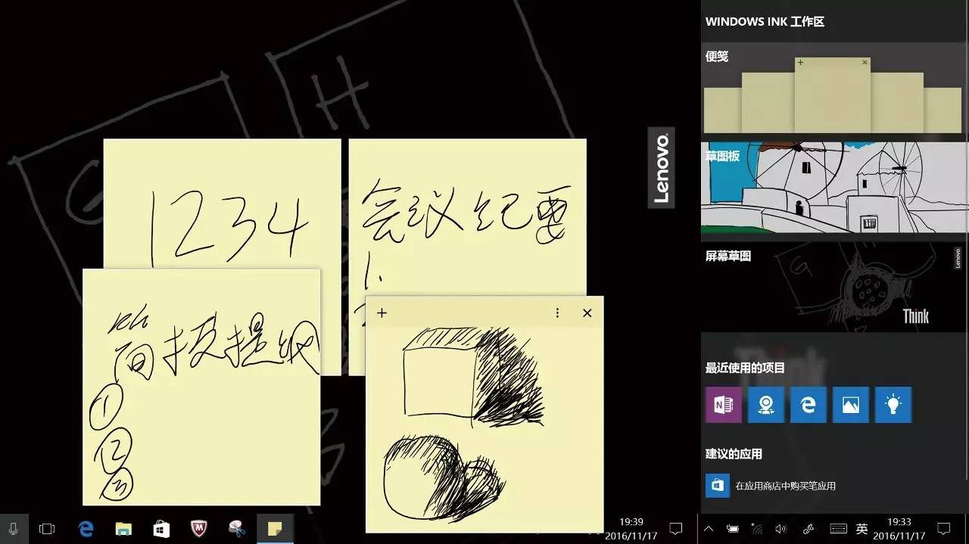The image size is (969, 544).
Task: Launch the lightbulb Tips app tile
Action: (893, 405)
